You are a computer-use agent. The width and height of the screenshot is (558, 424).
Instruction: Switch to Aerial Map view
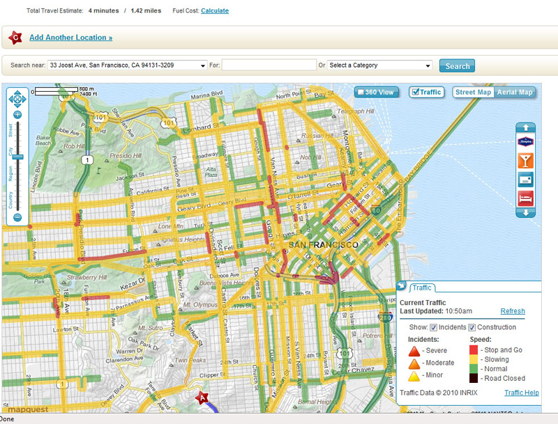coord(515,92)
